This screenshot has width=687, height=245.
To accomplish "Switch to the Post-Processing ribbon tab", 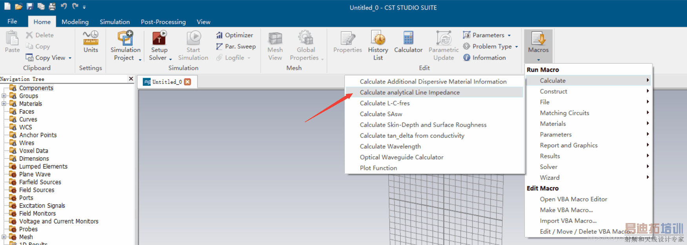I will [x=163, y=22].
